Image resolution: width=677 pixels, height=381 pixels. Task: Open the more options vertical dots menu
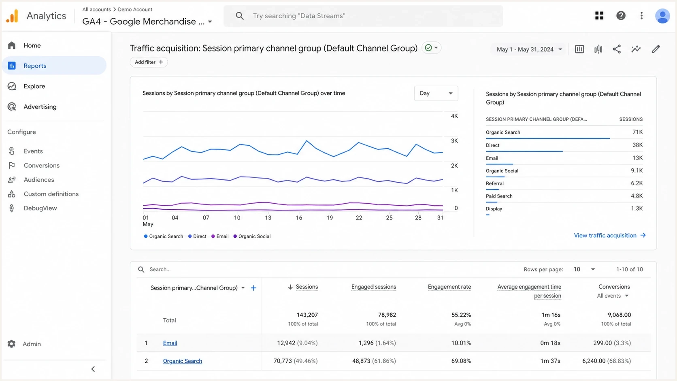pyautogui.click(x=641, y=16)
